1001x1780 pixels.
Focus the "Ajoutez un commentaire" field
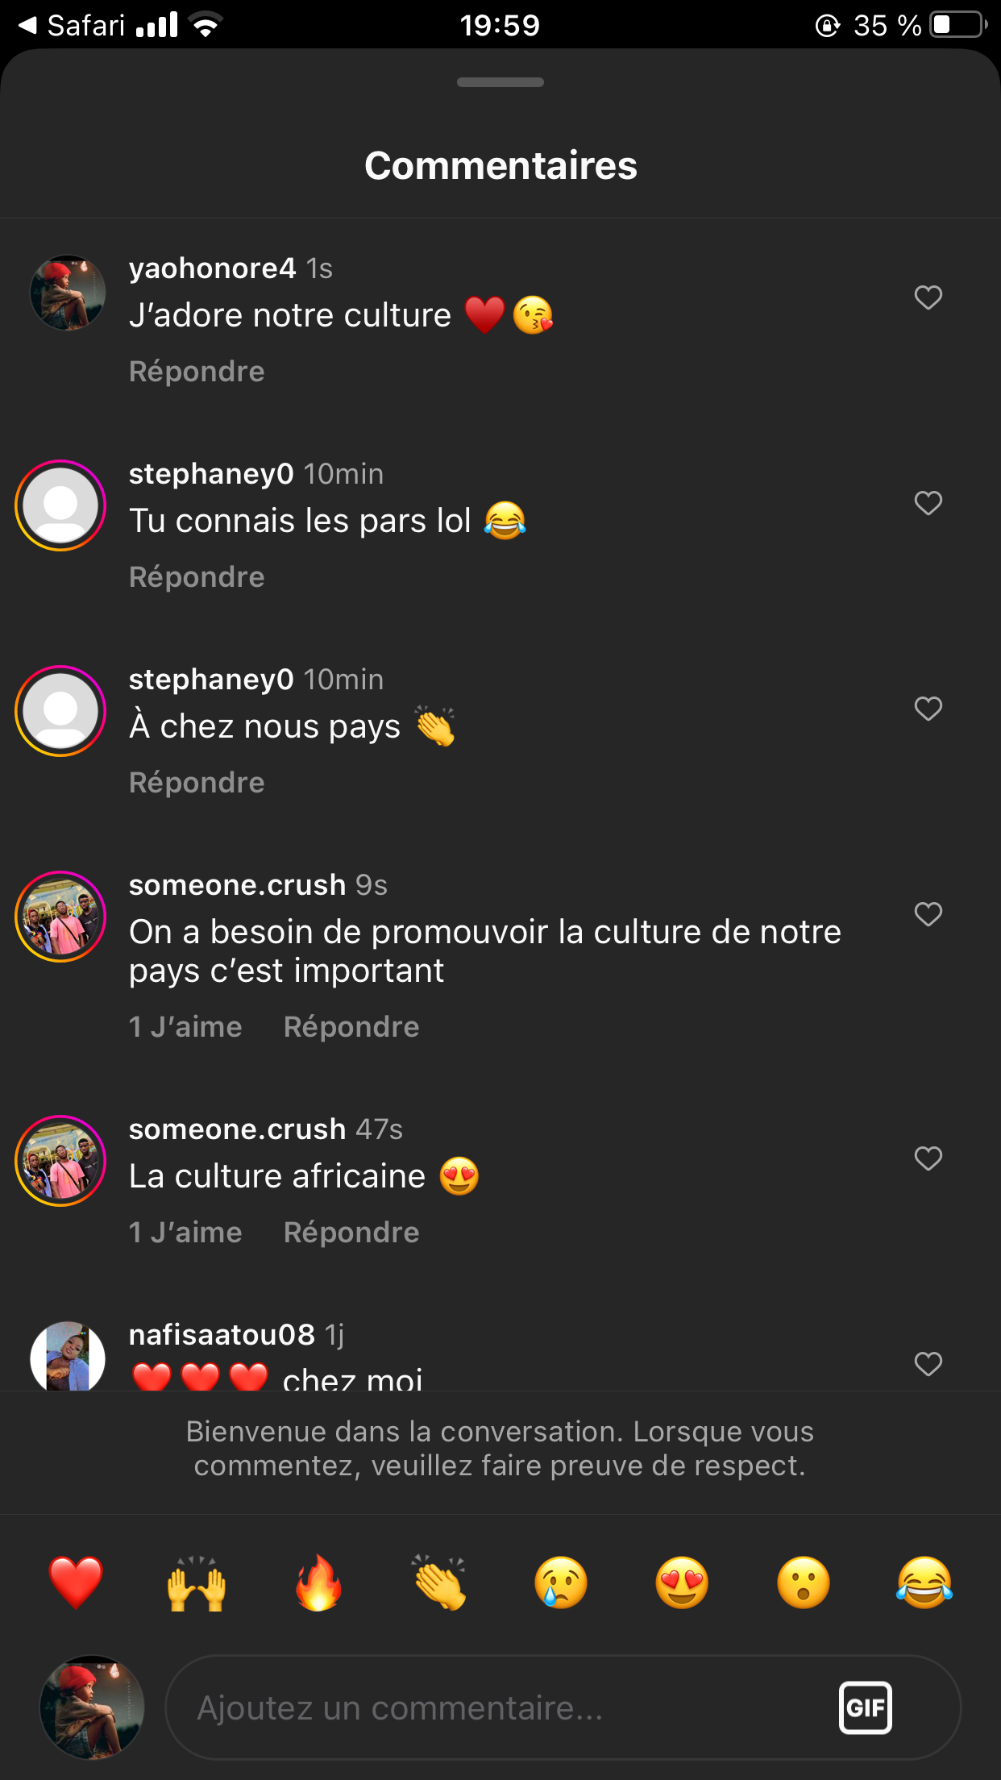tap(500, 1707)
